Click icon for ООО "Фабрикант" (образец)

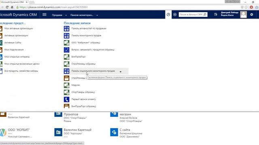pos(66,43)
